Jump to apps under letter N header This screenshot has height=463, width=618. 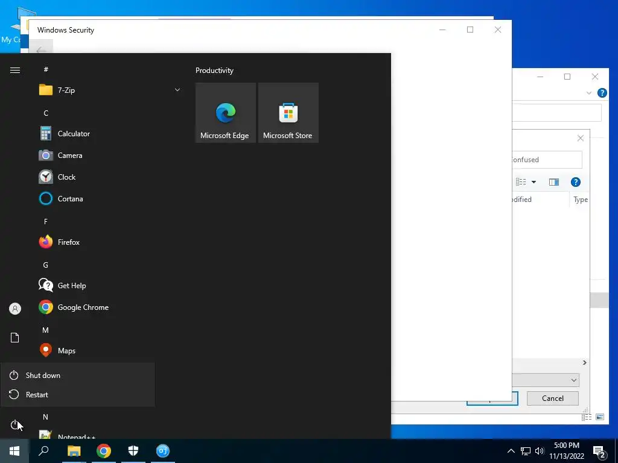tap(46, 417)
